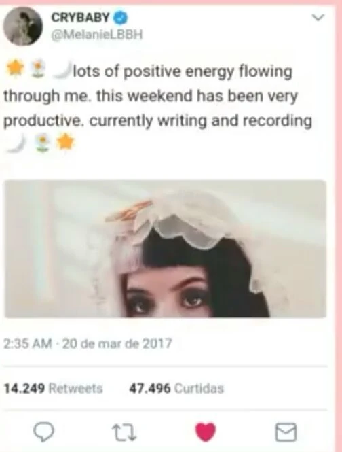The width and height of the screenshot is (342, 452).
Task: Click the reply speech bubble icon
Action: 43,432
